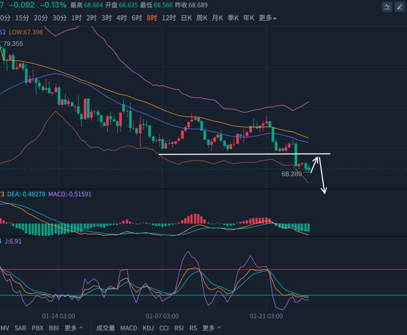Select the MACD sub-indicator
This screenshot has width=407, height=335.
point(128,328)
